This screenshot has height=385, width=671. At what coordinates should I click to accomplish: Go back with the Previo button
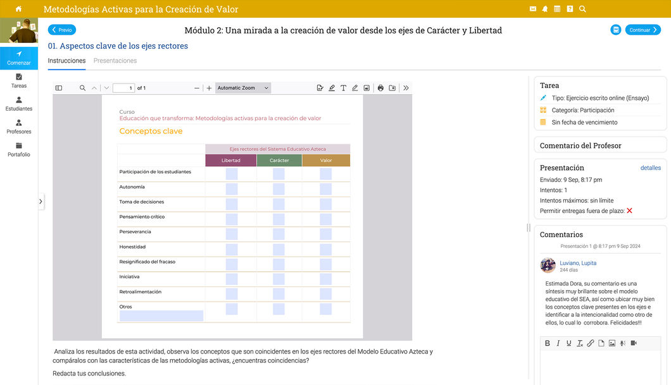[62, 30]
